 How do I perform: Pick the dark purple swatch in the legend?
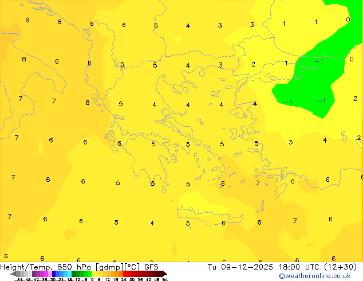click(34, 274)
